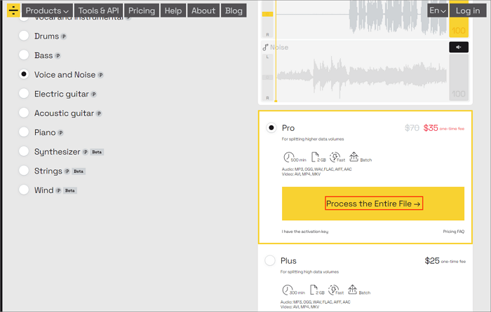This screenshot has height=312, width=491.
Task: Click the upper track waveform
Action: (x=362, y=17)
